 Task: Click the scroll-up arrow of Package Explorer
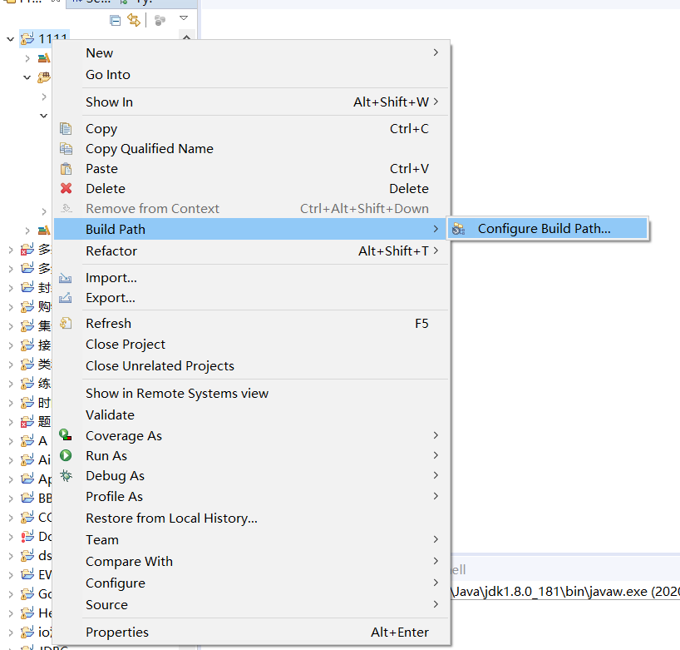pos(186,37)
